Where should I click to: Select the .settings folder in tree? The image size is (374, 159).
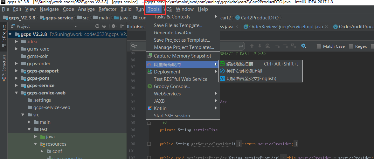click(x=42, y=100)
